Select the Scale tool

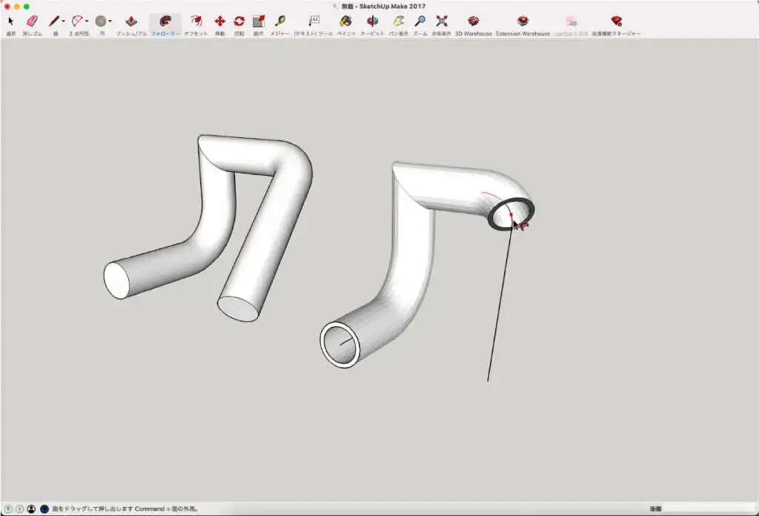click(x=258, y=21)
